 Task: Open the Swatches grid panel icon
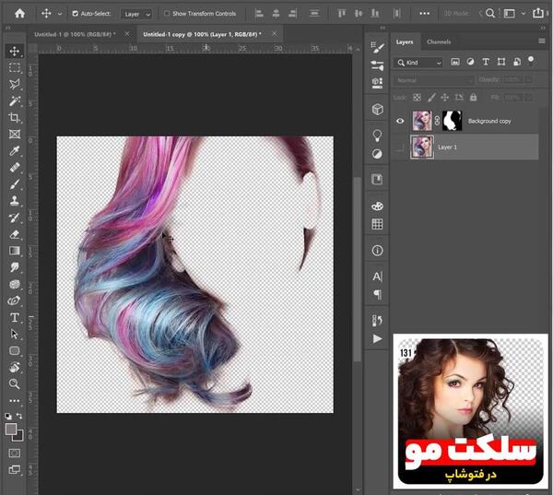click(x=377, y=224)
